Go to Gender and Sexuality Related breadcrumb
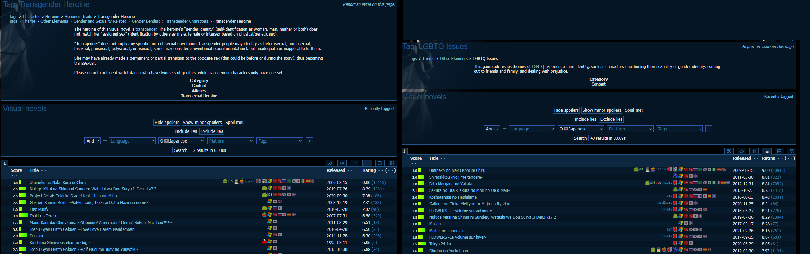Viewport: 810px width, 254px height. tap(100, 21)
